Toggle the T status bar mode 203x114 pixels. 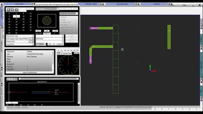tap(169, 109)
